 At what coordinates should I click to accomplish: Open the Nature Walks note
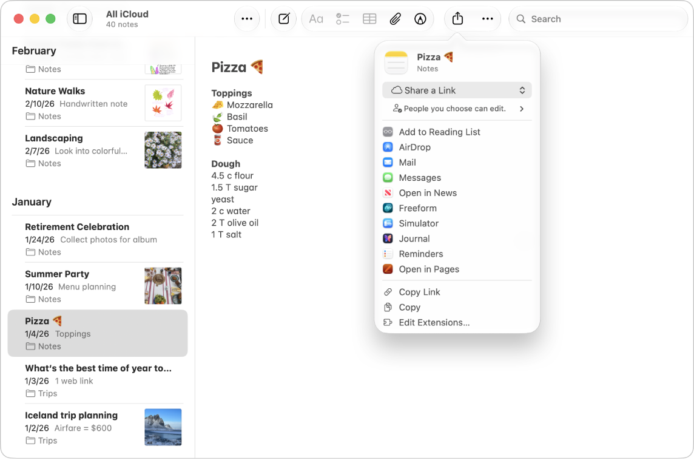[98, 103]
